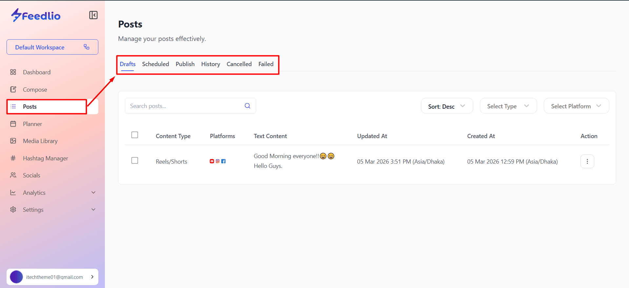Viewport: 629px width, 288px height.
Task: Switch to the Failed tab
Action: [265, 64]
